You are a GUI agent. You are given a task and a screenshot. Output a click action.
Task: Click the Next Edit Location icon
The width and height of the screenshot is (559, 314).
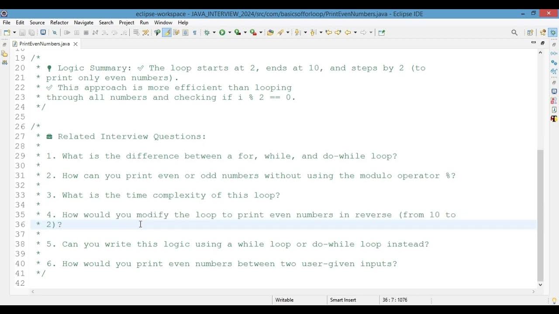point(338,32)
